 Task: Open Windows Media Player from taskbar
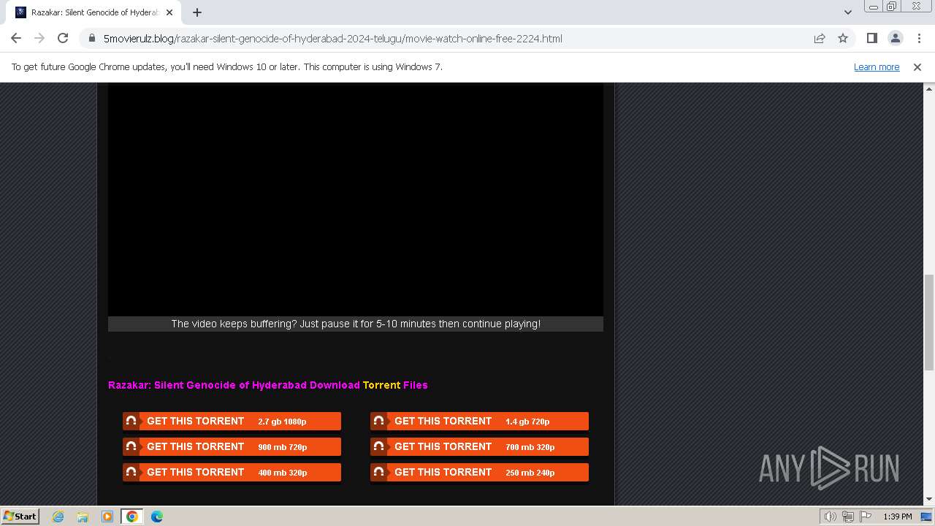(x=107, y=517)
